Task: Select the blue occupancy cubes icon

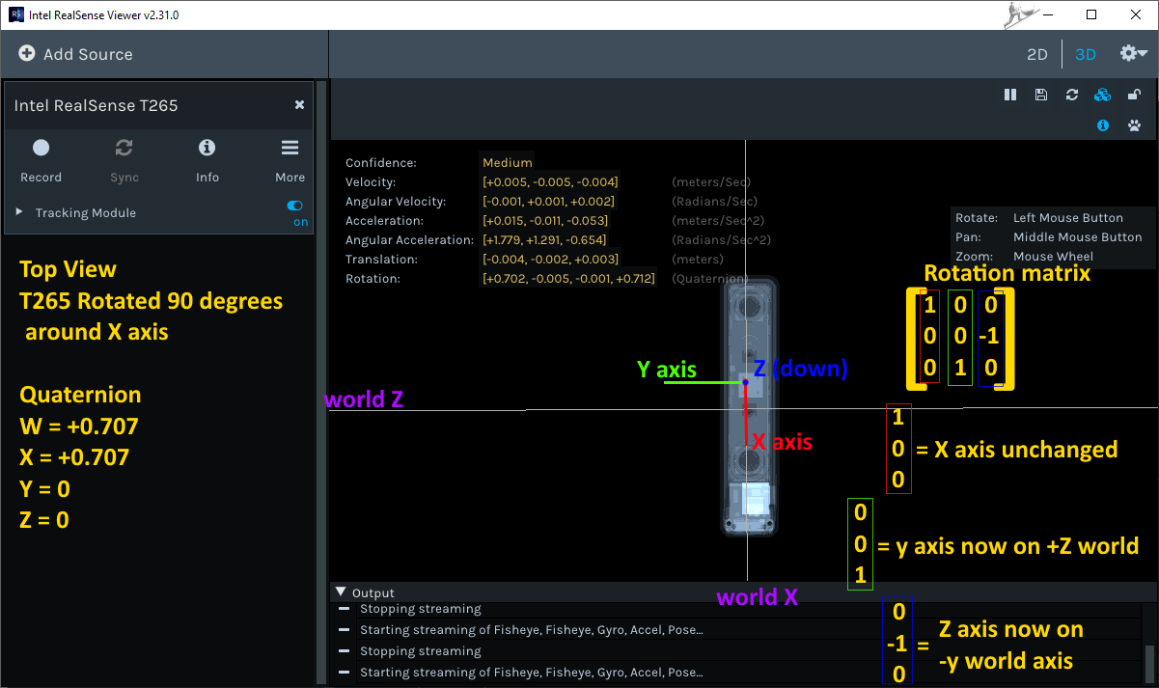Action: point(1102,95)
